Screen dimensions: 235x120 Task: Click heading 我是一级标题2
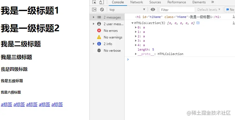pyautogui.click(x=30, y=28)
